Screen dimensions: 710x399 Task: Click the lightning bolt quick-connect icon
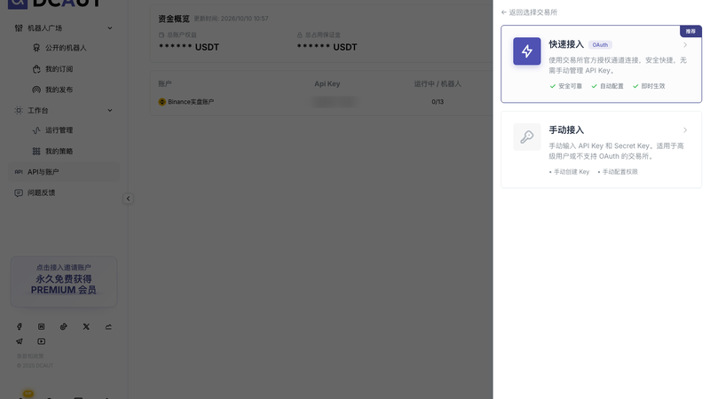point(526,51)
